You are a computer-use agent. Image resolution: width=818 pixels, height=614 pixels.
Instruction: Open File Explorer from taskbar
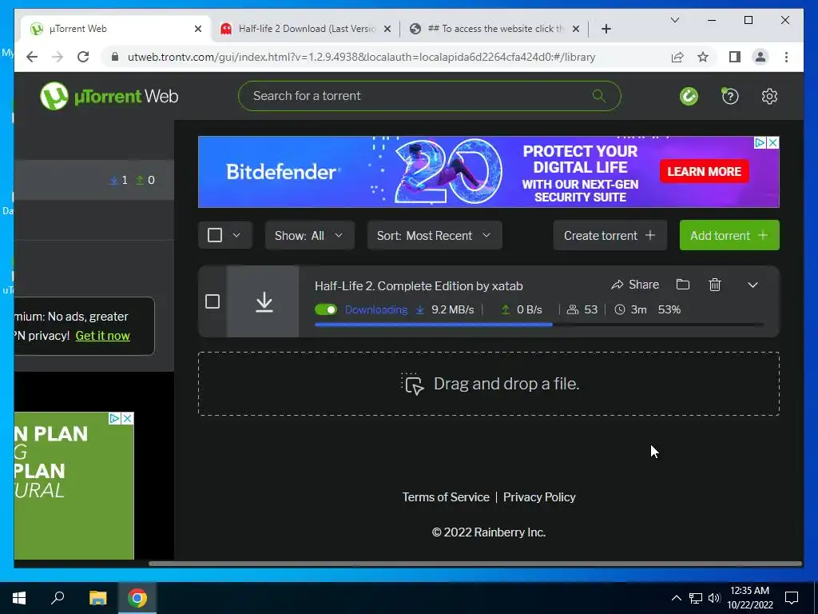coord(97,598)
